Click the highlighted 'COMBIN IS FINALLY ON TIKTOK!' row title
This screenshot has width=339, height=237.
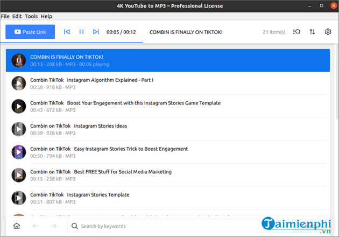point(67,57)
